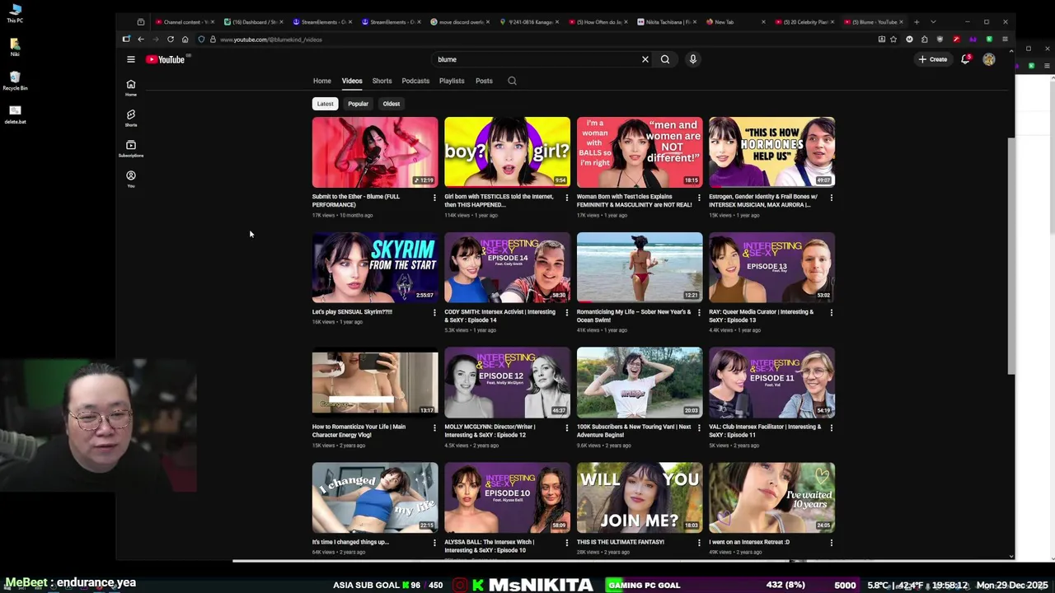Viewport: 1055px width, 593px height.
Task: Open delete.bat file on desktop
Action: [x=15, y=114]
